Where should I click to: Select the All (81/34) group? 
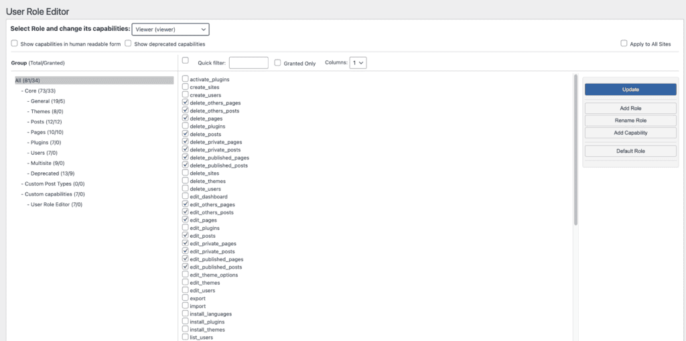coord(94,80)
